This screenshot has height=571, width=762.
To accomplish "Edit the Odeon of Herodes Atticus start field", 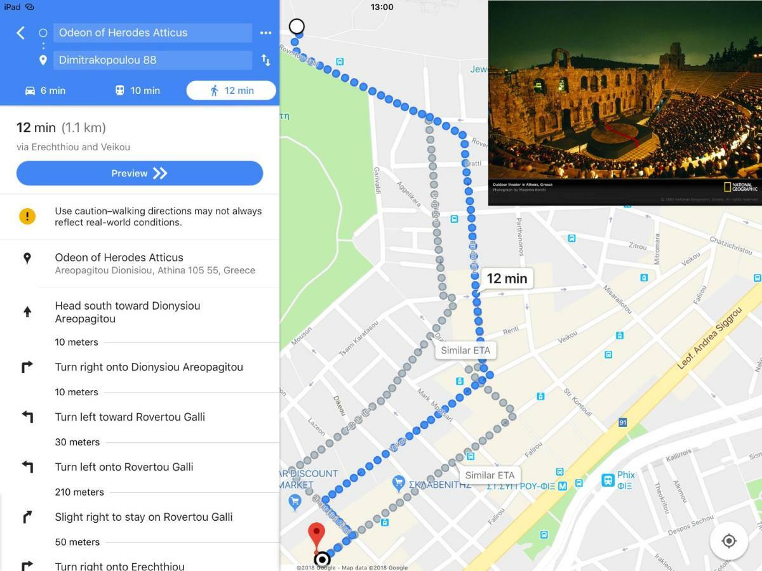I will (x=152, y=33).
